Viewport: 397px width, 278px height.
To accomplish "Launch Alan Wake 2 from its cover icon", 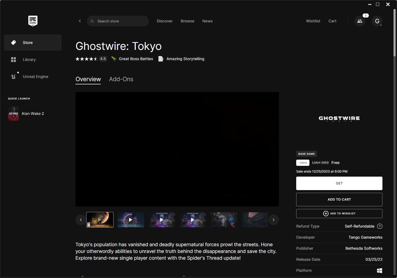I will (x=13, y=114).
